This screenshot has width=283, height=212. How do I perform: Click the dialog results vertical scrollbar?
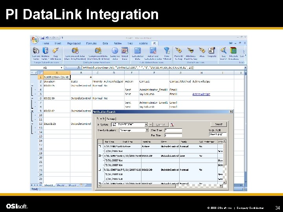click(x=224, y=162)
